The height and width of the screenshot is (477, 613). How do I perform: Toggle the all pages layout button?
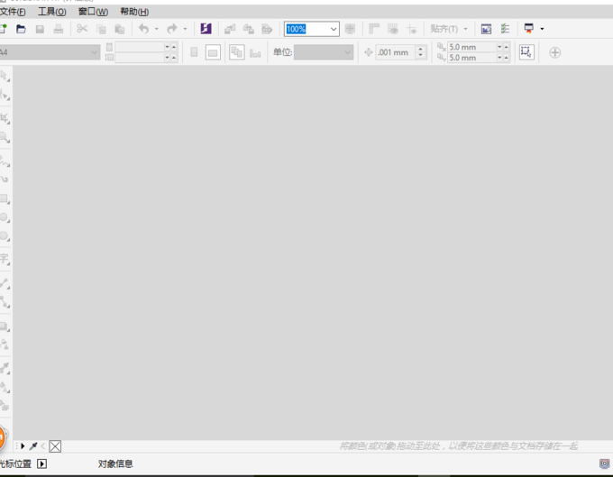[x=236, y=52]
